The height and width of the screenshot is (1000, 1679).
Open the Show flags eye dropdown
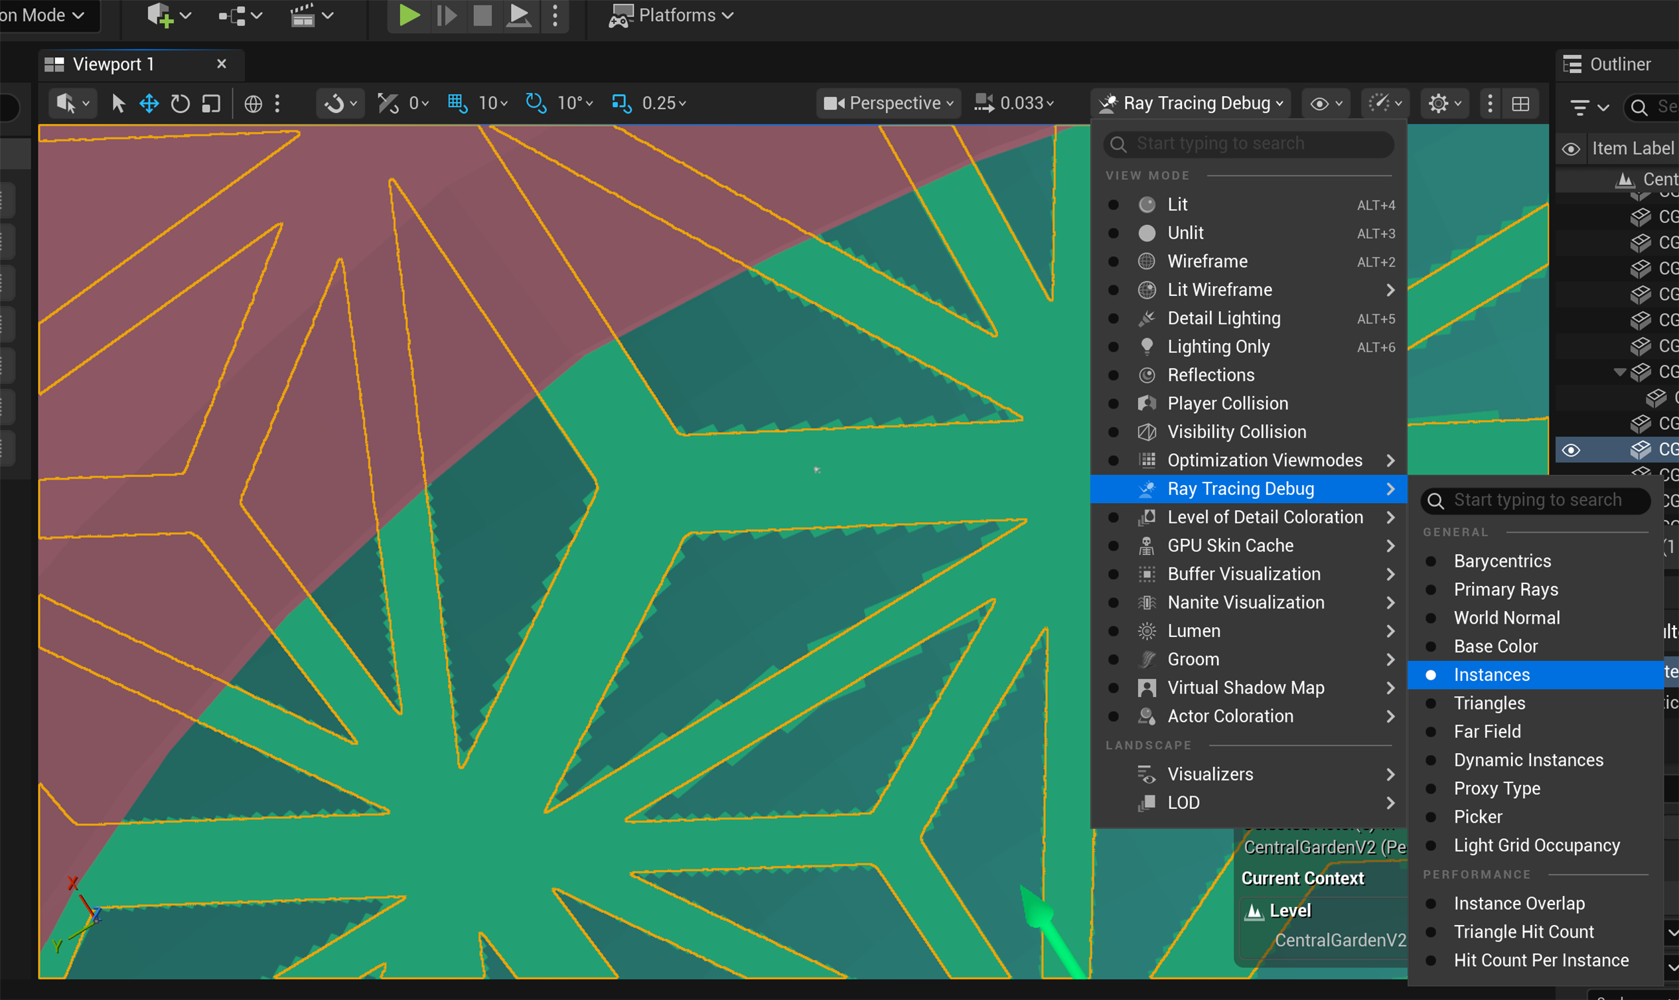click(1326, 103)
